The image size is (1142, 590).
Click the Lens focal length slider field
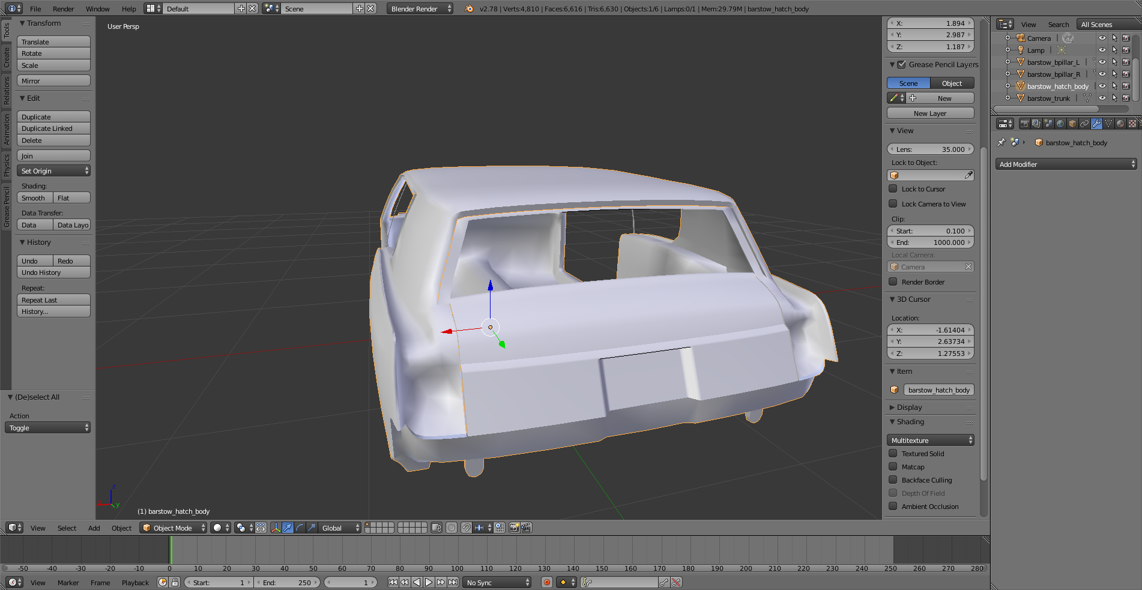coord(930,149)
